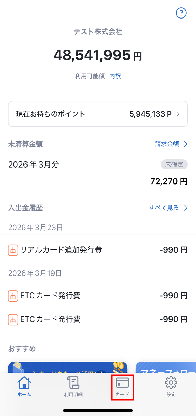Open the 設定 gear icon
Screen dimensions: 196x416
(x=171, y=383)
